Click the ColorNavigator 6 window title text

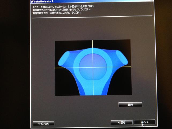44,2
